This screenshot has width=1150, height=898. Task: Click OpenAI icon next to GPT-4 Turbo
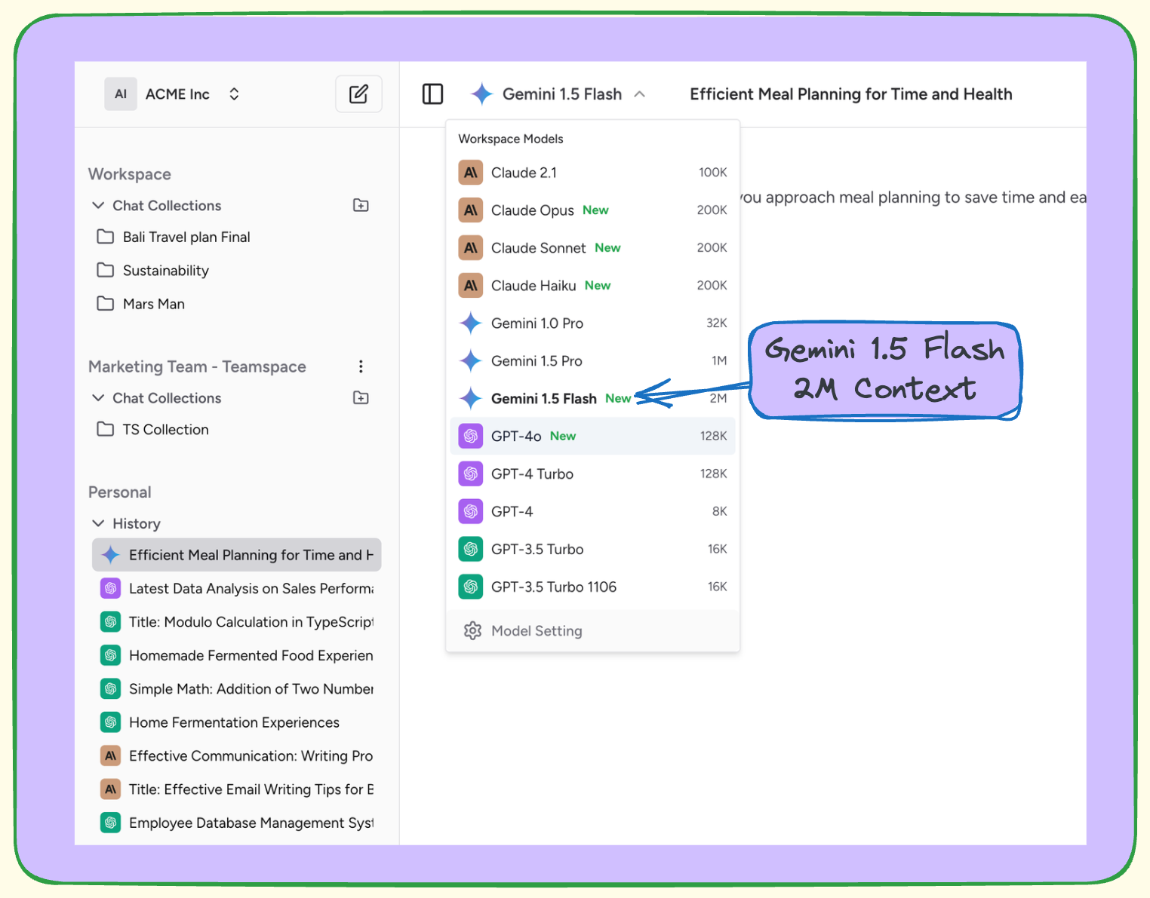(x=471, y=474)
